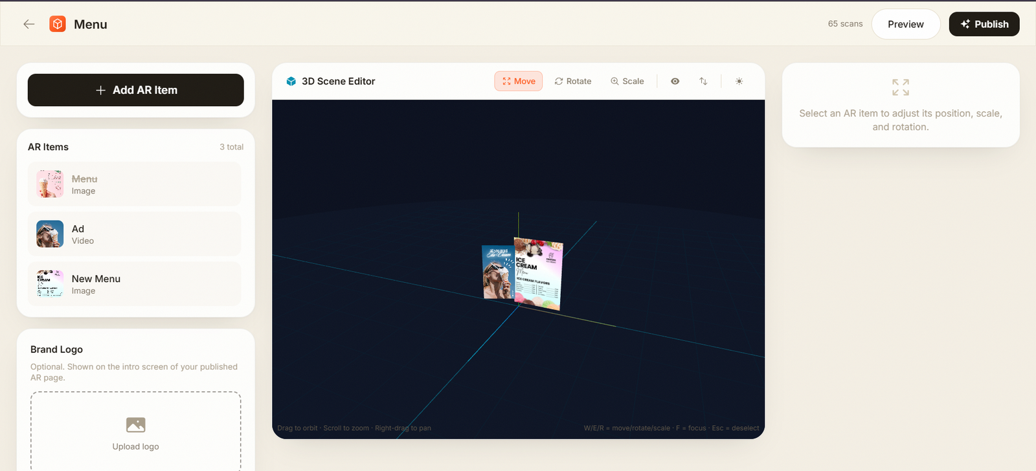Screen dimensions: 1036x471
Task: Select the Scale tool
Action: (627, 81)
